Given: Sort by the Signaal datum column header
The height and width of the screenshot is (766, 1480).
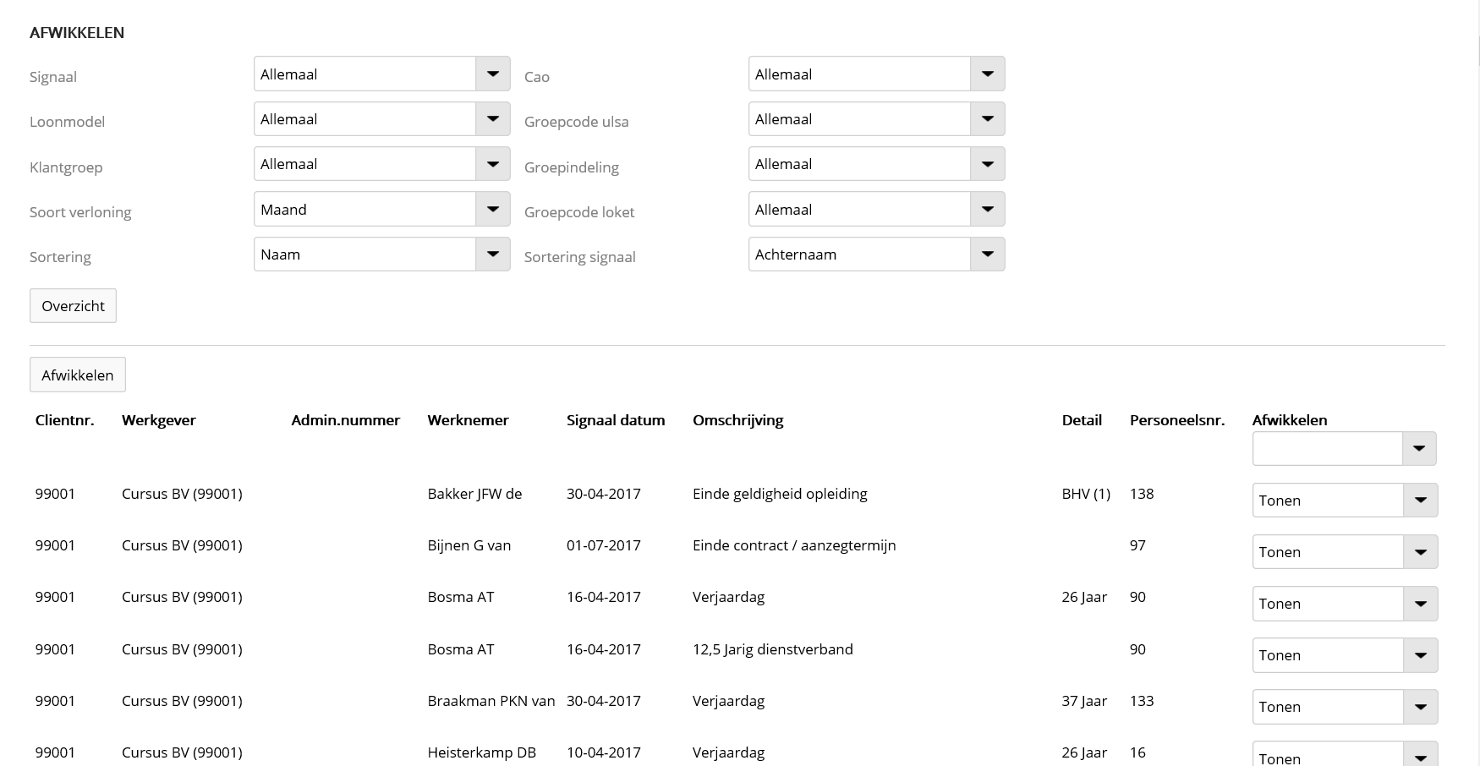Looking at the screenshot, I should pyautogui.click(x=615, y=420).
